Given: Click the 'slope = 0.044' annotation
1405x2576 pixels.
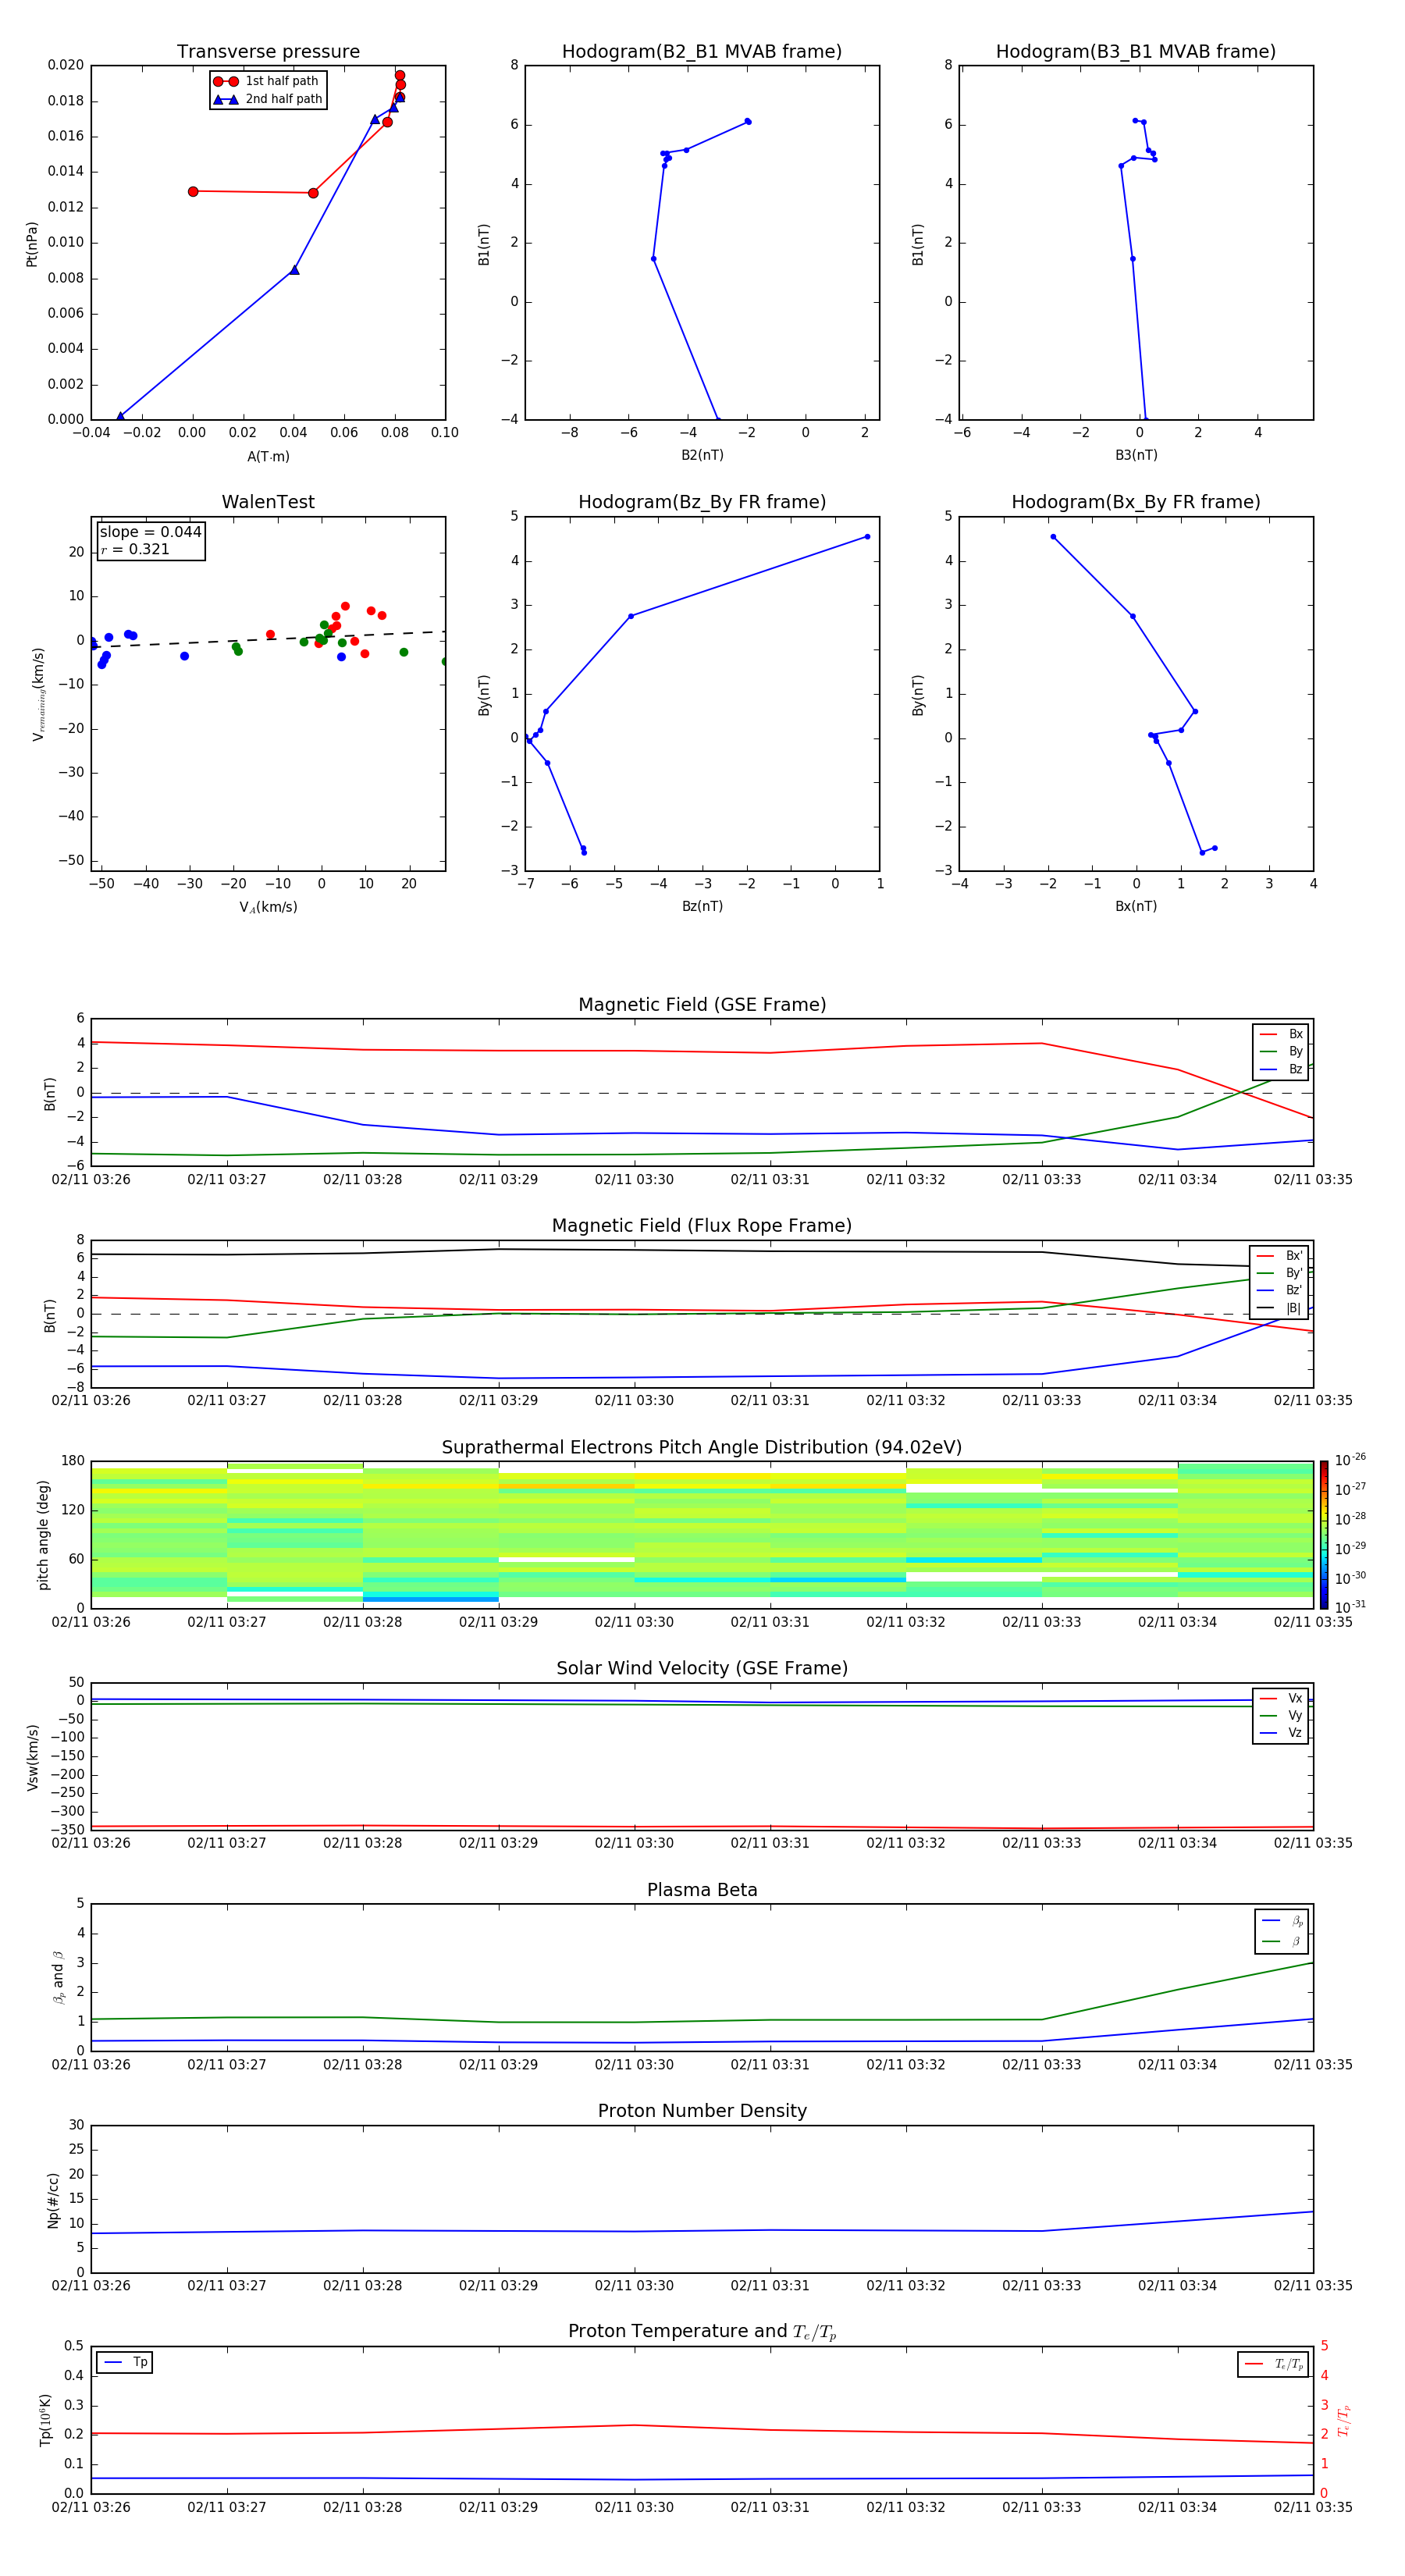Looking at the screenshot, I should pyautogui.click(x=151, y=532).
